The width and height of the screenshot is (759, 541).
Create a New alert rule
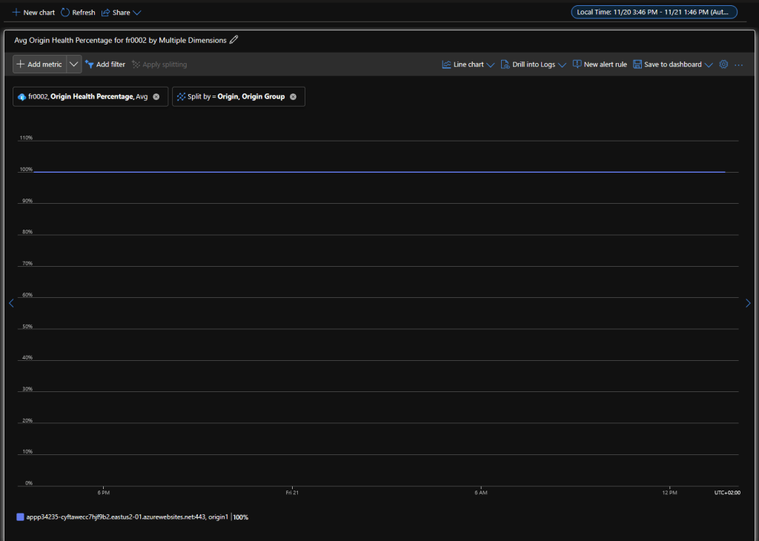(x=600, y=64)
